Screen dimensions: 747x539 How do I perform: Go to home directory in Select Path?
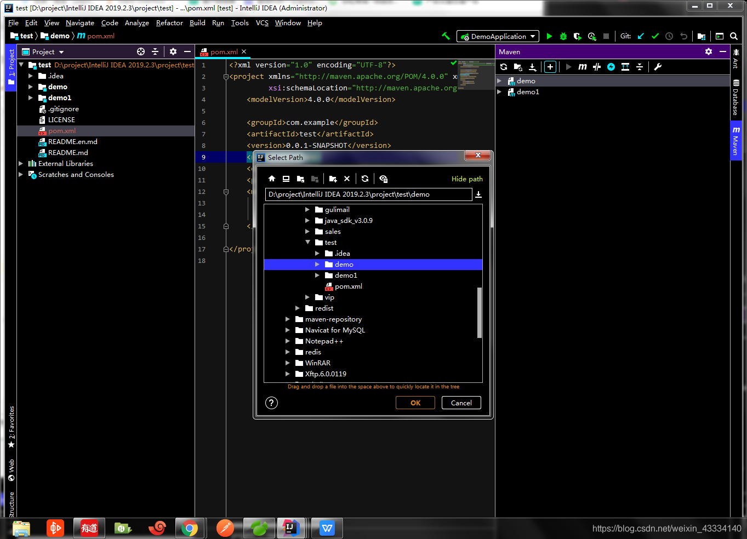click(272, 179)
